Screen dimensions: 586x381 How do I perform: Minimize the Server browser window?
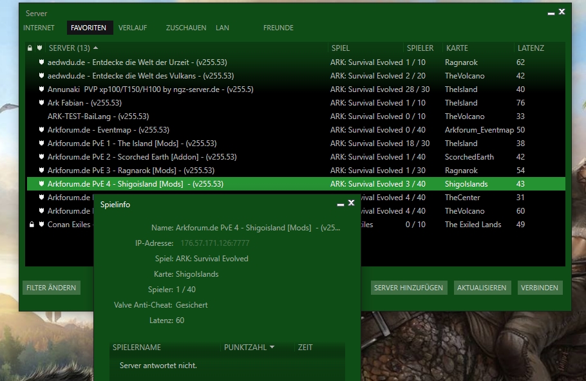(551, 13)
